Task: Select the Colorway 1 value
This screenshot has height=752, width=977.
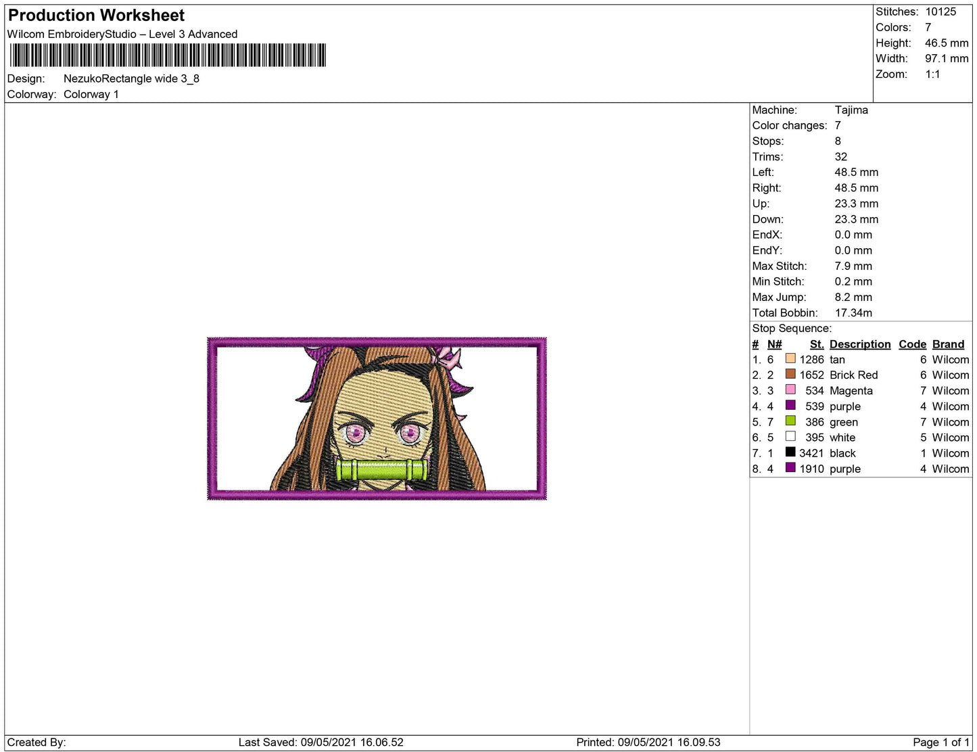Action: click(91, 94)
